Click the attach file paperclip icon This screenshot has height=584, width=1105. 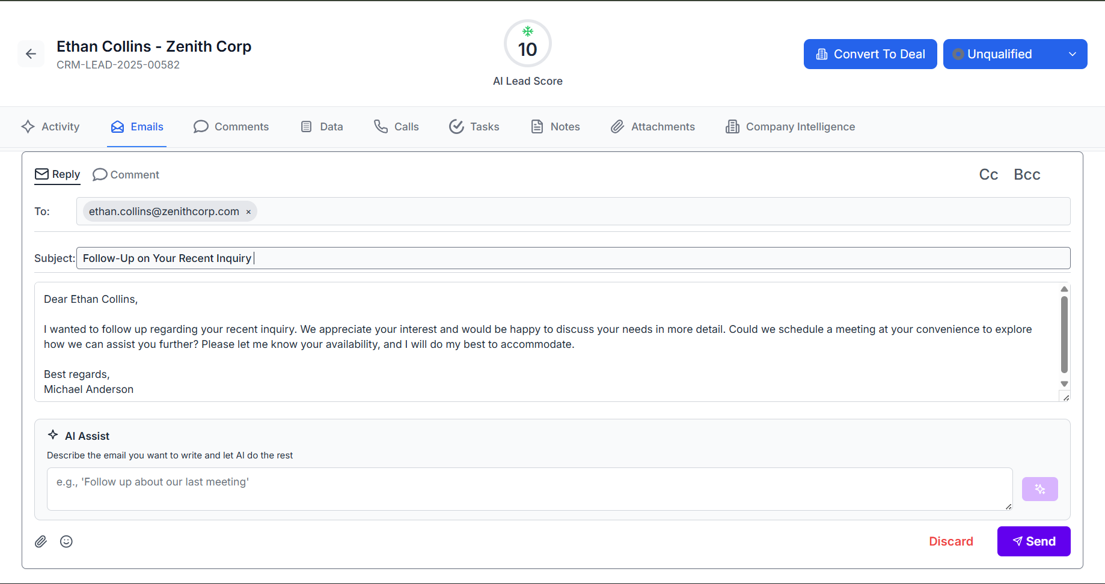[41, 541]
